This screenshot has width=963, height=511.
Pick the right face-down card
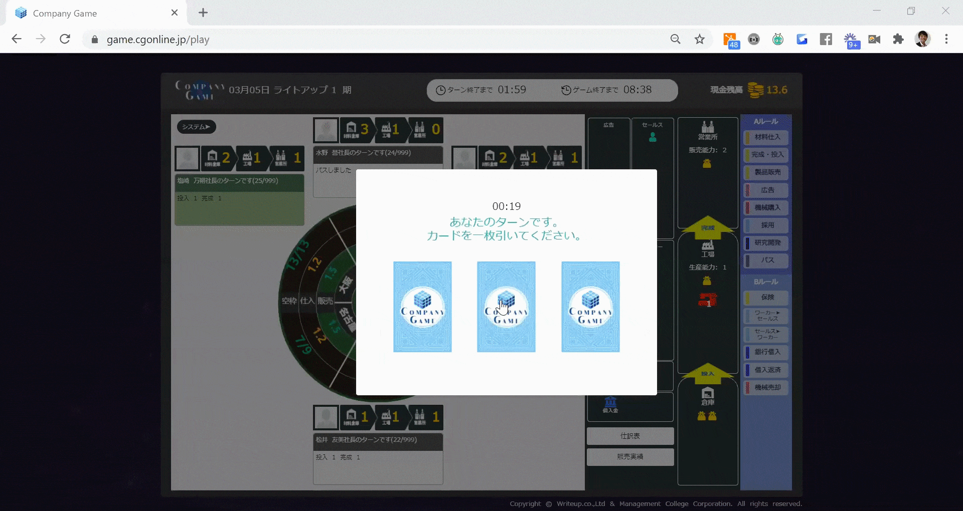pos(590,307)
